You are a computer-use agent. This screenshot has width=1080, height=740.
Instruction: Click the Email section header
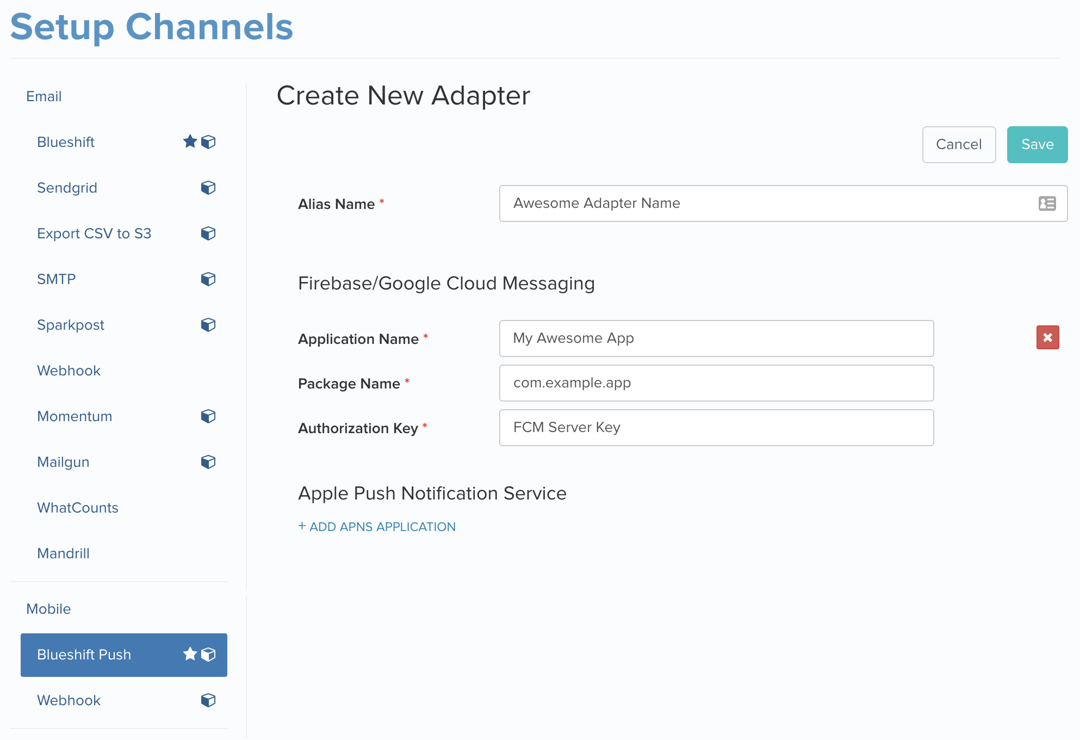pyautogui.click(x=44, y=96)
